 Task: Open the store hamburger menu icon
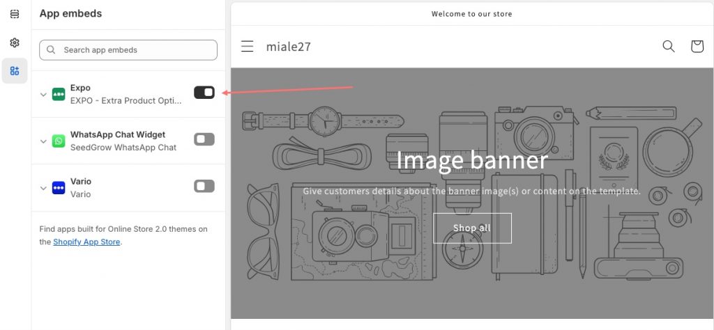point(248,47)
